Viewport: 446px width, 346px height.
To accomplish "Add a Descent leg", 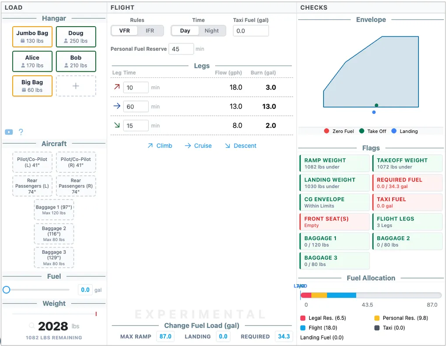I will 240,146.
